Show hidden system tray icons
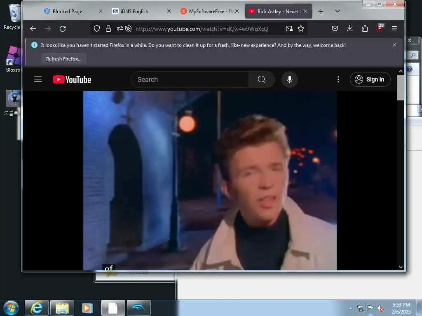Viewport: 422px width, 316px height. [x=350, y=308]
